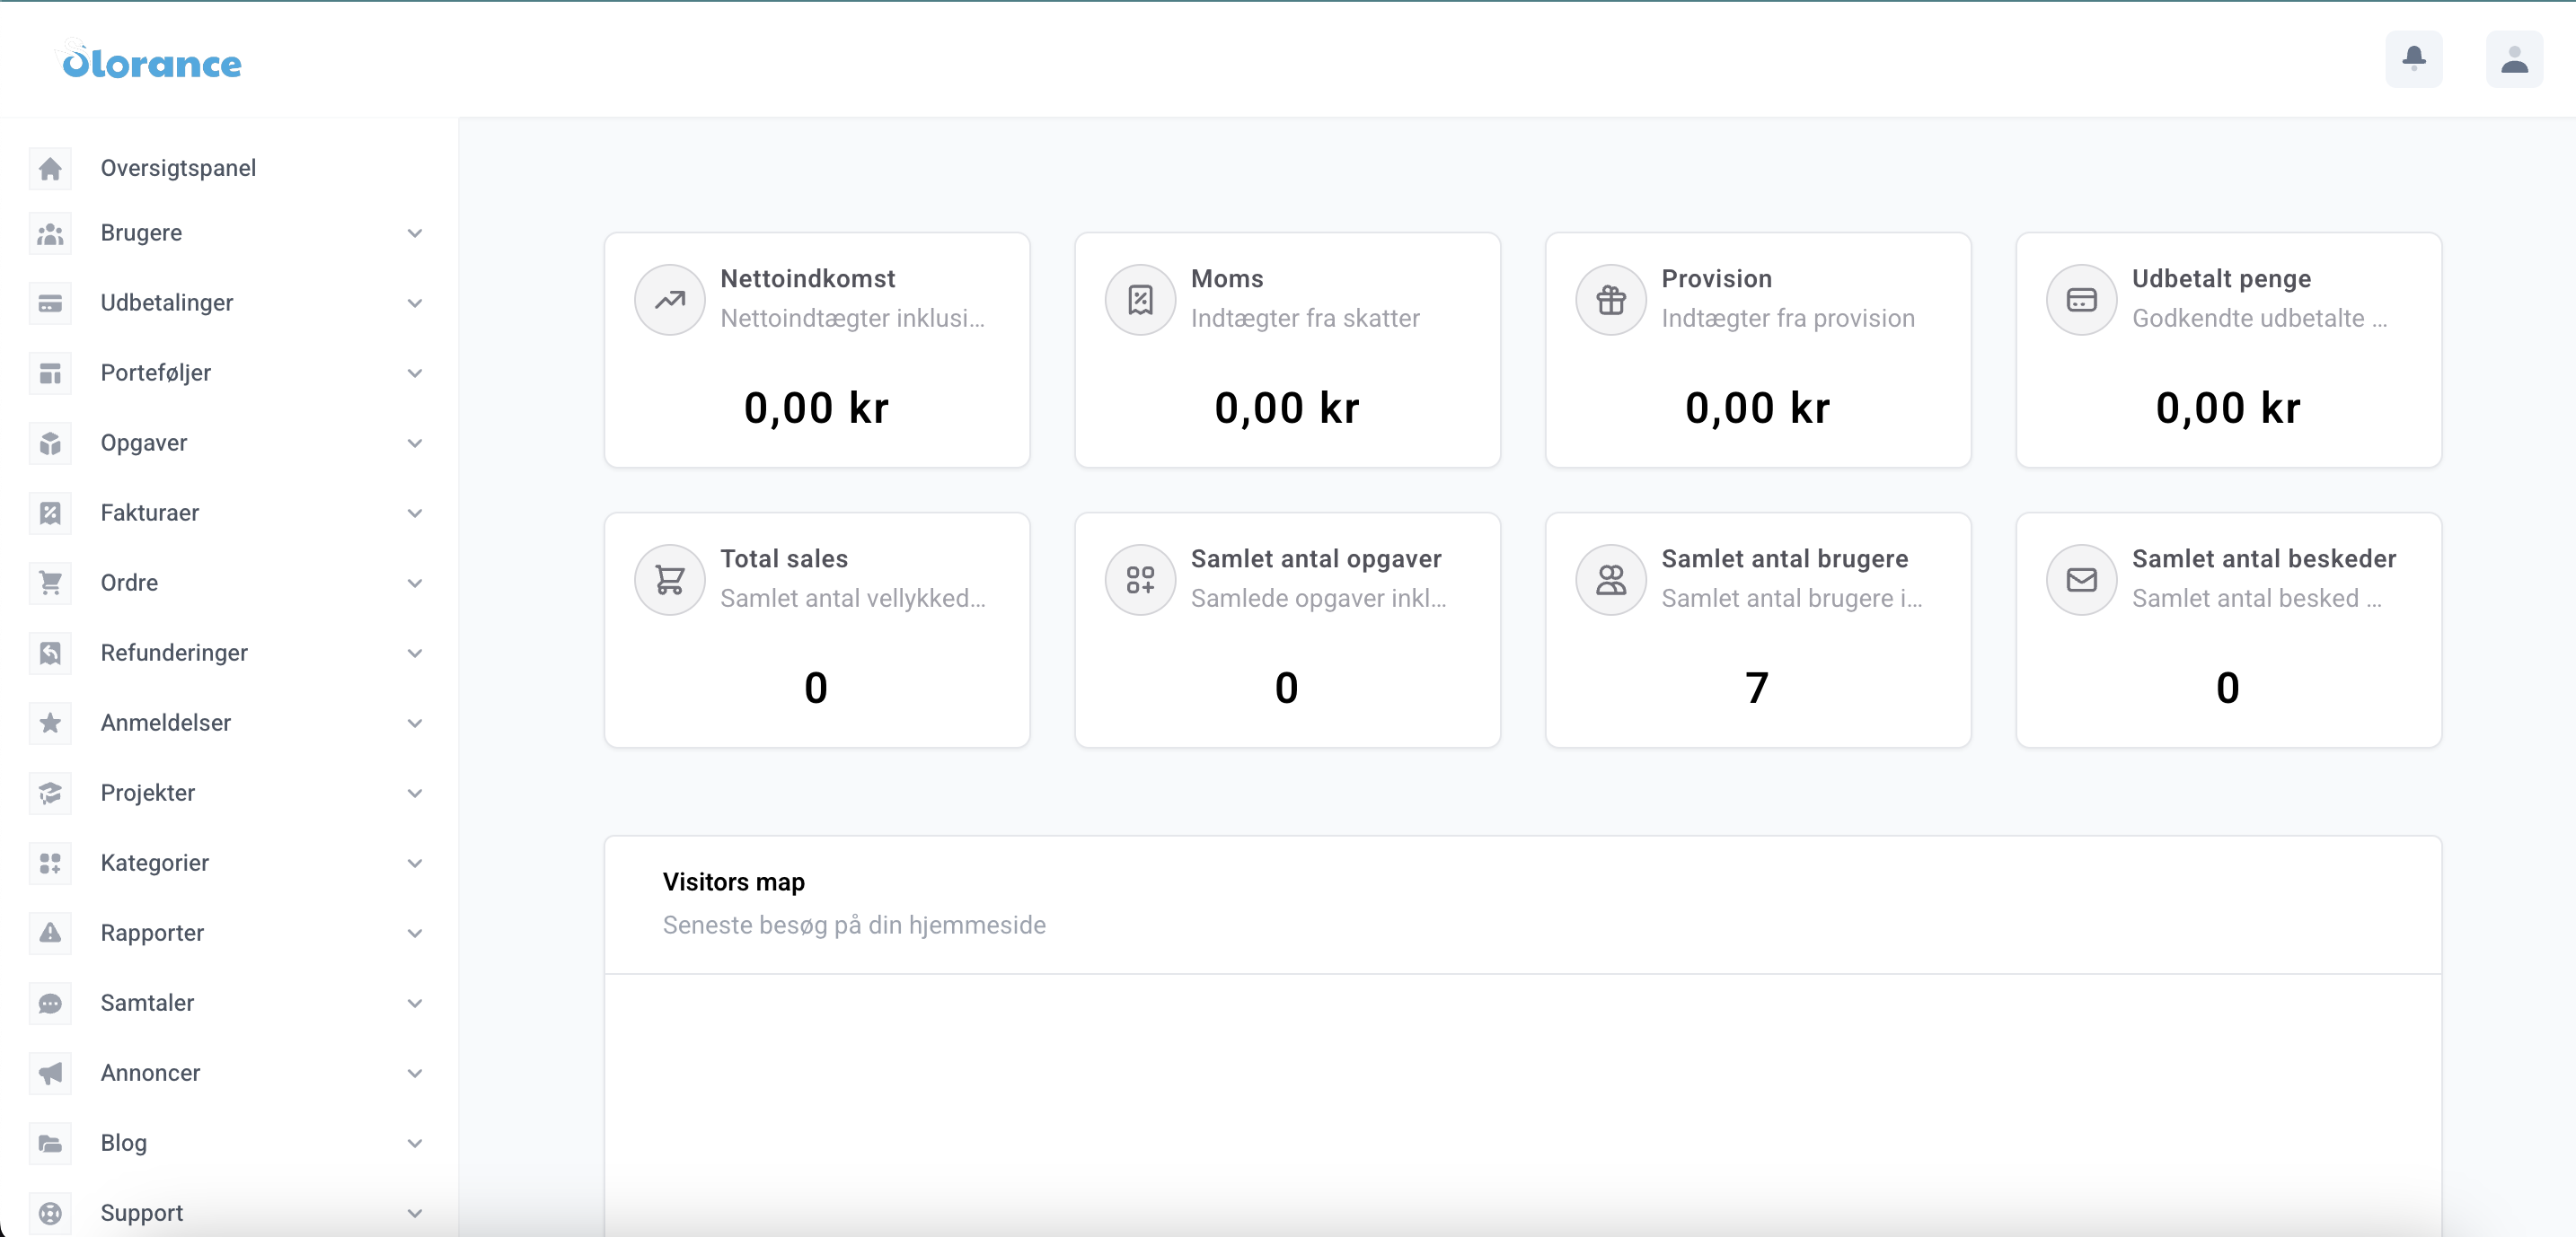The height and width of the screenshot is (1237, 2576).
Task: Open the Projekter menu item
Action: 148,794
